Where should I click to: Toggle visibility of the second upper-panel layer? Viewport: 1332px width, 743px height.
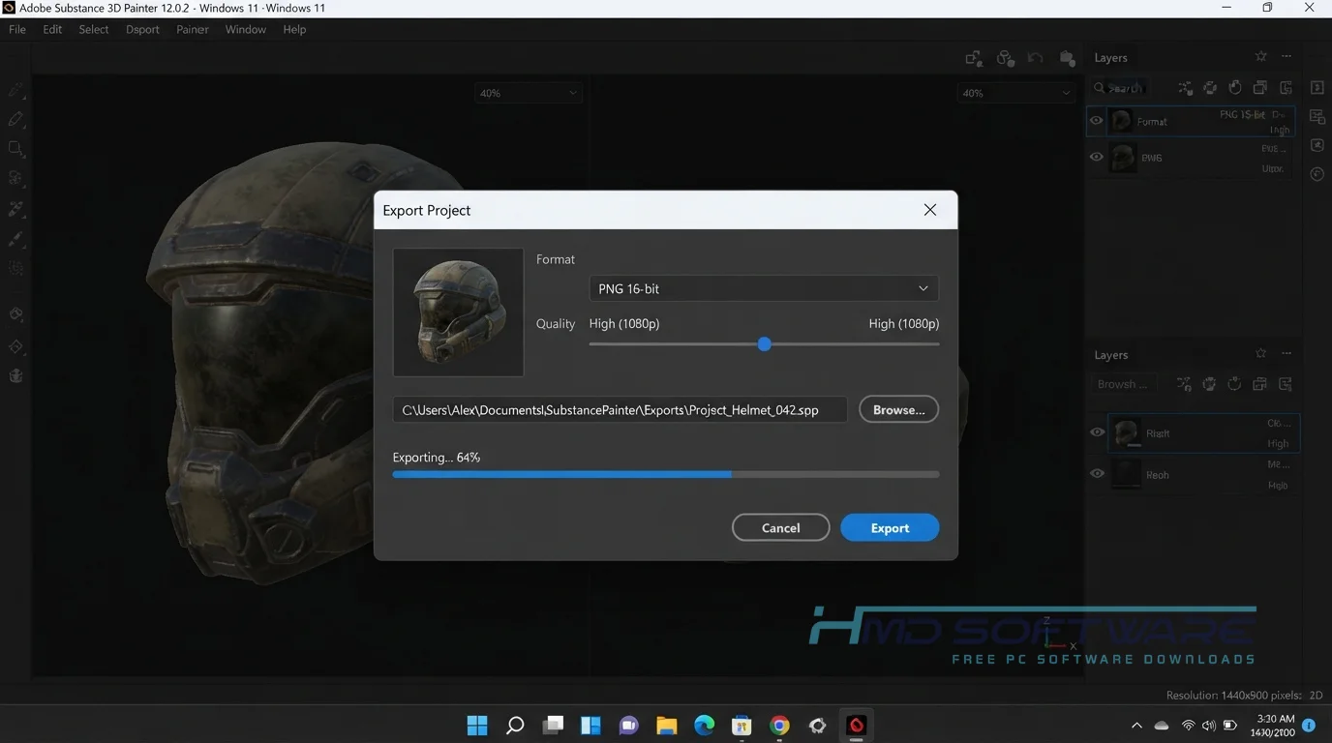pos(1097,157)
